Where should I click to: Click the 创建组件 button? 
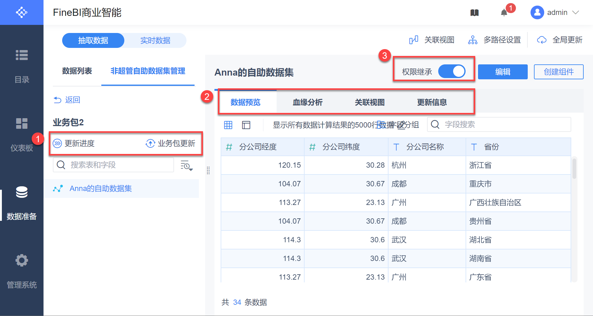click(559, 72)
